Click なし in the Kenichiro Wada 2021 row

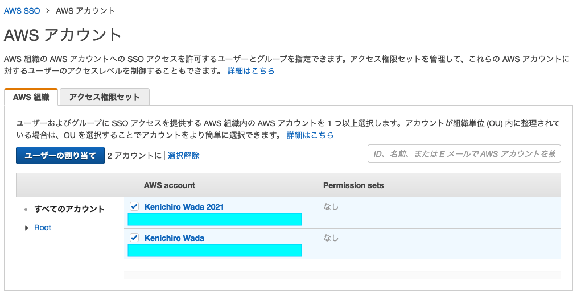coord(331,206)
